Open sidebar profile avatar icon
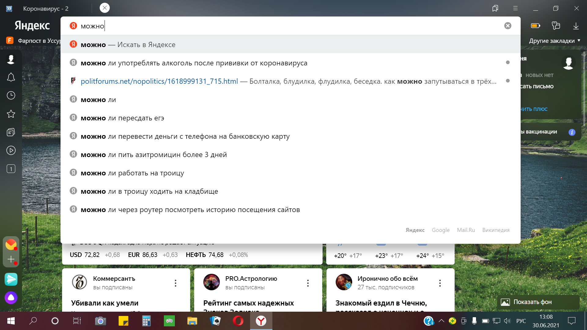Image resolution: width=587 pixels, height=330 pixels. (x=11, y=59)
